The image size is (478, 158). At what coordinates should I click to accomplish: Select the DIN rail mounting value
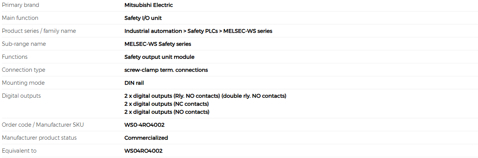(134, 83)
